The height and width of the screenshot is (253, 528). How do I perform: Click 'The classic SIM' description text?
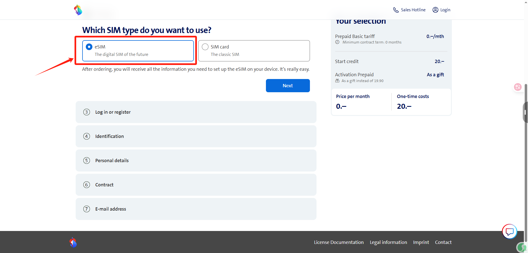click(x=225, y=55)
